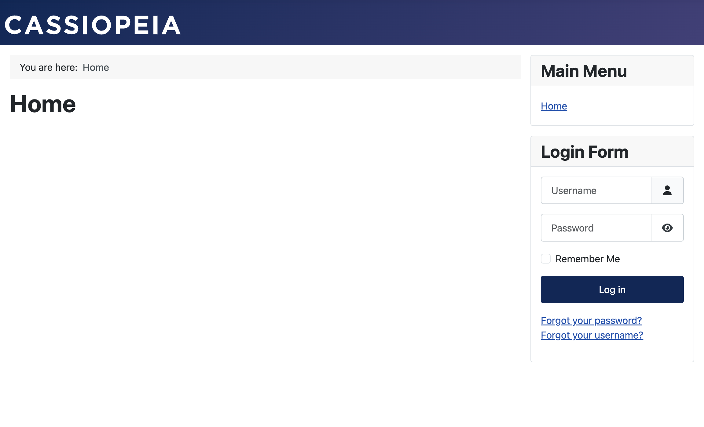Image resolution: width=704 pixels, height=427 pixels.
Task: Click Home in the breadcrumb trail
Action: point(96,67)
